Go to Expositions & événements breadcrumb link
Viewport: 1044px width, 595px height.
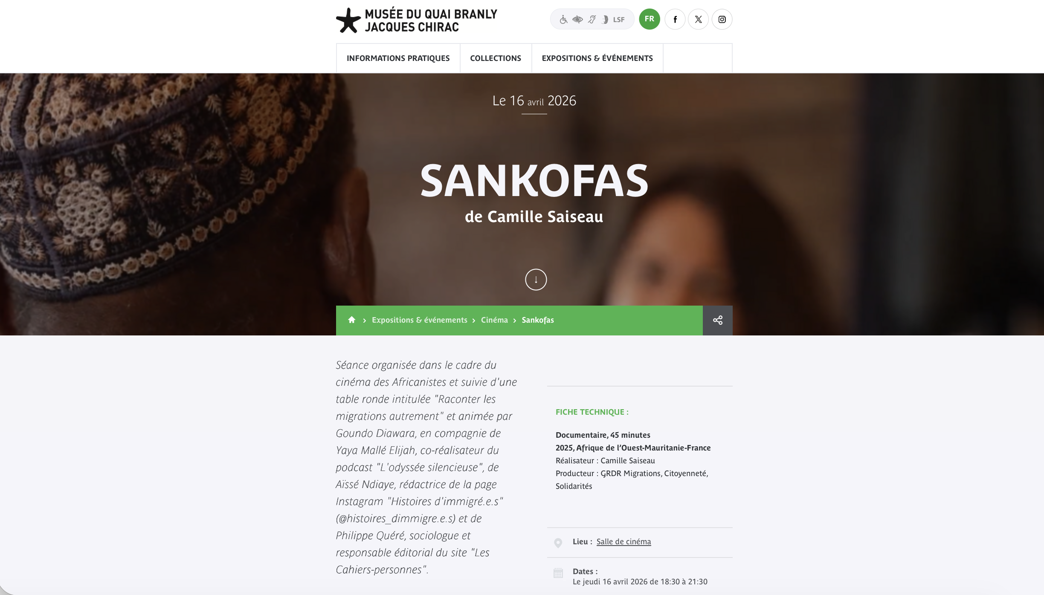(420, 320)
